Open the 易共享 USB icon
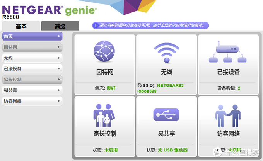This screenshot has width=263, height=161. [166, 115]
